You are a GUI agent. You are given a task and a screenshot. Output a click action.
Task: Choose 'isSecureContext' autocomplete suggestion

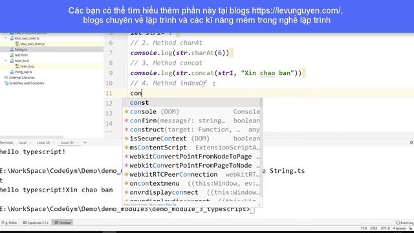click(x=192, y=139)
